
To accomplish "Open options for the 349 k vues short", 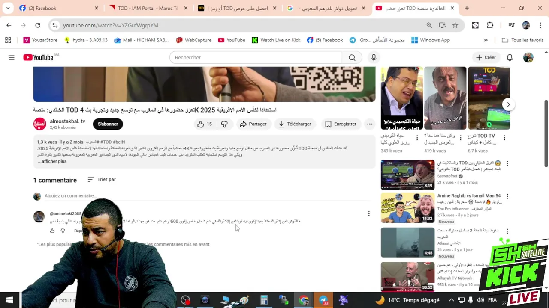I will coord(417,138).
